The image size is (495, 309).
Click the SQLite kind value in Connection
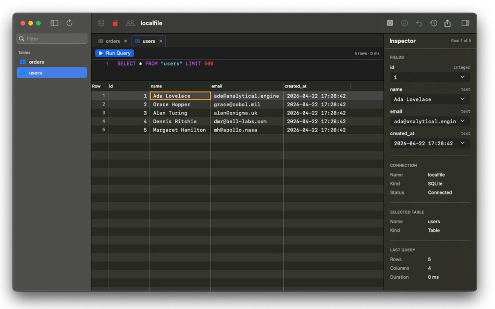click(435, 184)
